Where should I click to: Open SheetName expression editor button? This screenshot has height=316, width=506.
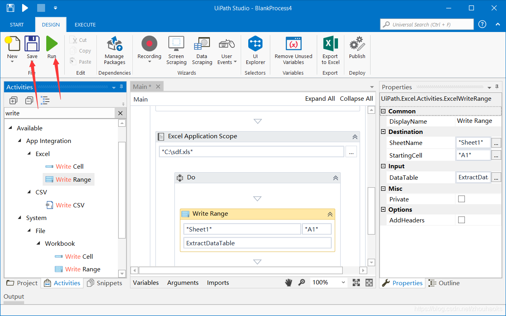pos(496,143)
